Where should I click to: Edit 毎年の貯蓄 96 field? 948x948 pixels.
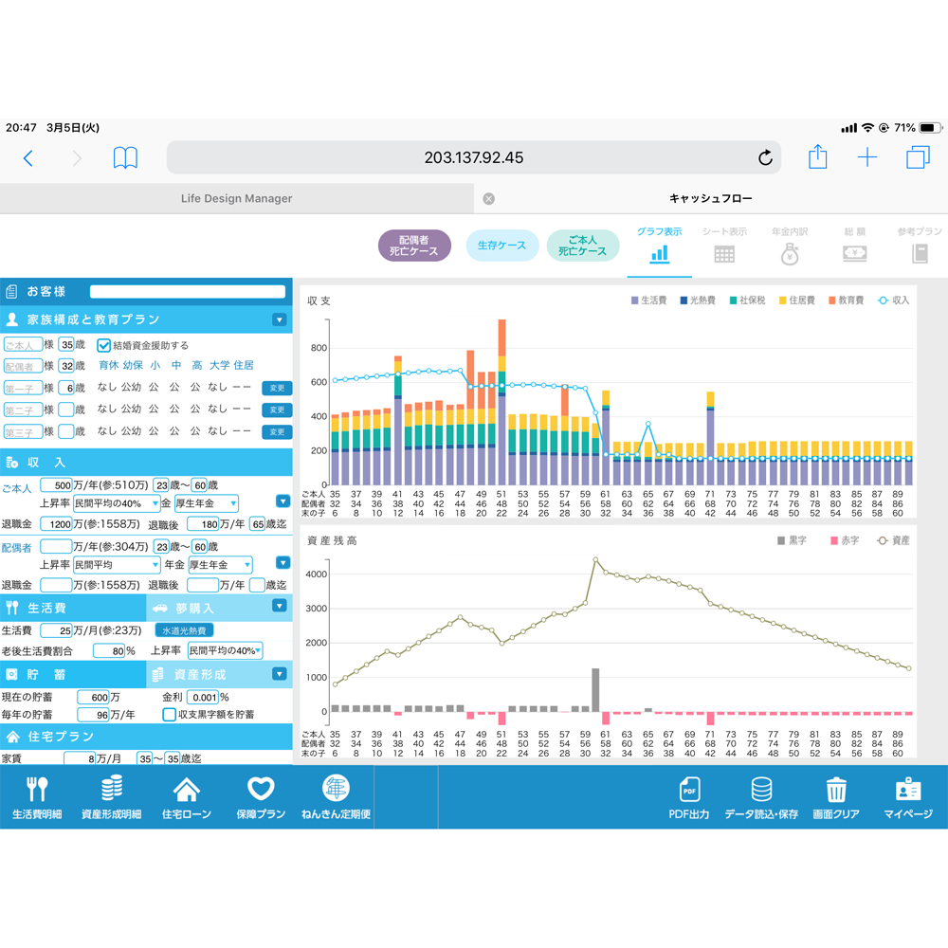point(94,715)
